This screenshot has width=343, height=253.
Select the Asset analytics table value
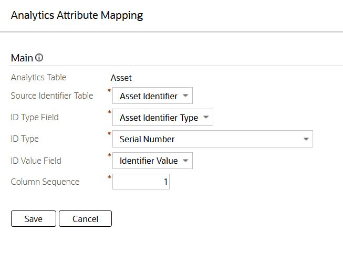pyautogui.click(x=121, y=78)
